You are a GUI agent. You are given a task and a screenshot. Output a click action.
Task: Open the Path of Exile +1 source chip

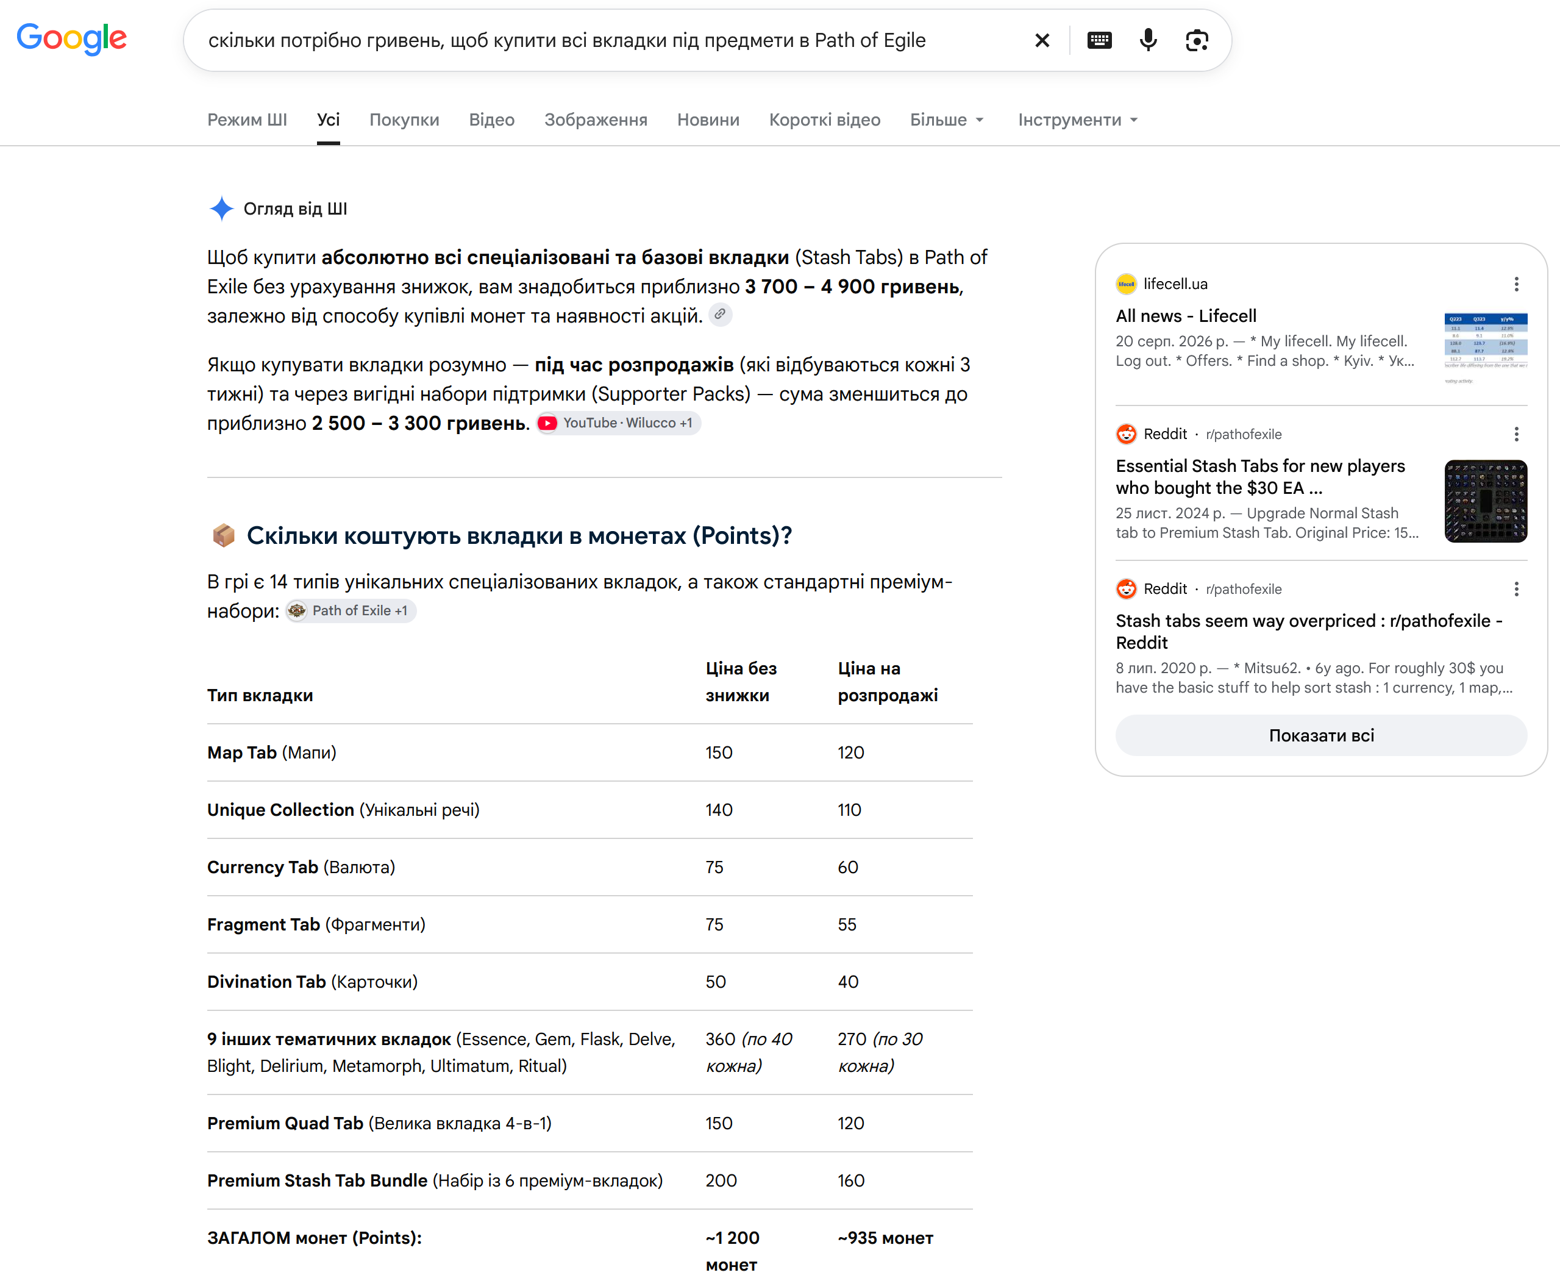coord(351,611)
